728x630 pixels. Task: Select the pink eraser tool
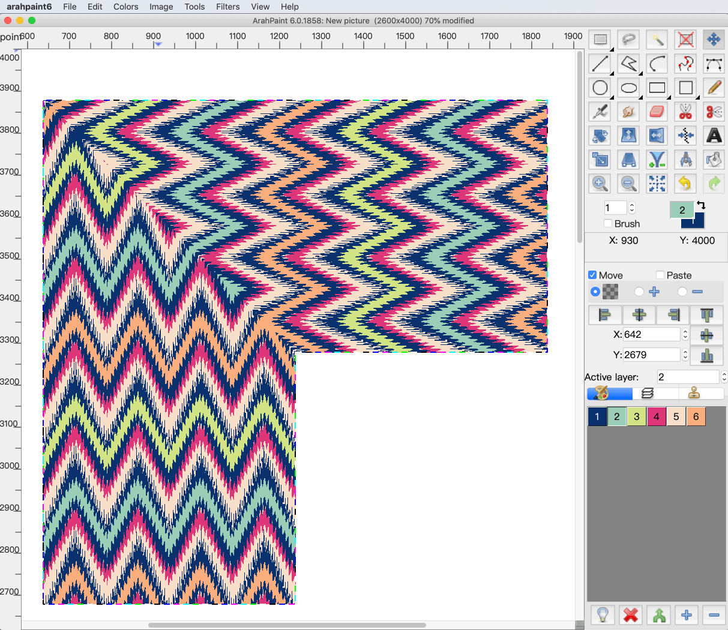tap(657, 112)
